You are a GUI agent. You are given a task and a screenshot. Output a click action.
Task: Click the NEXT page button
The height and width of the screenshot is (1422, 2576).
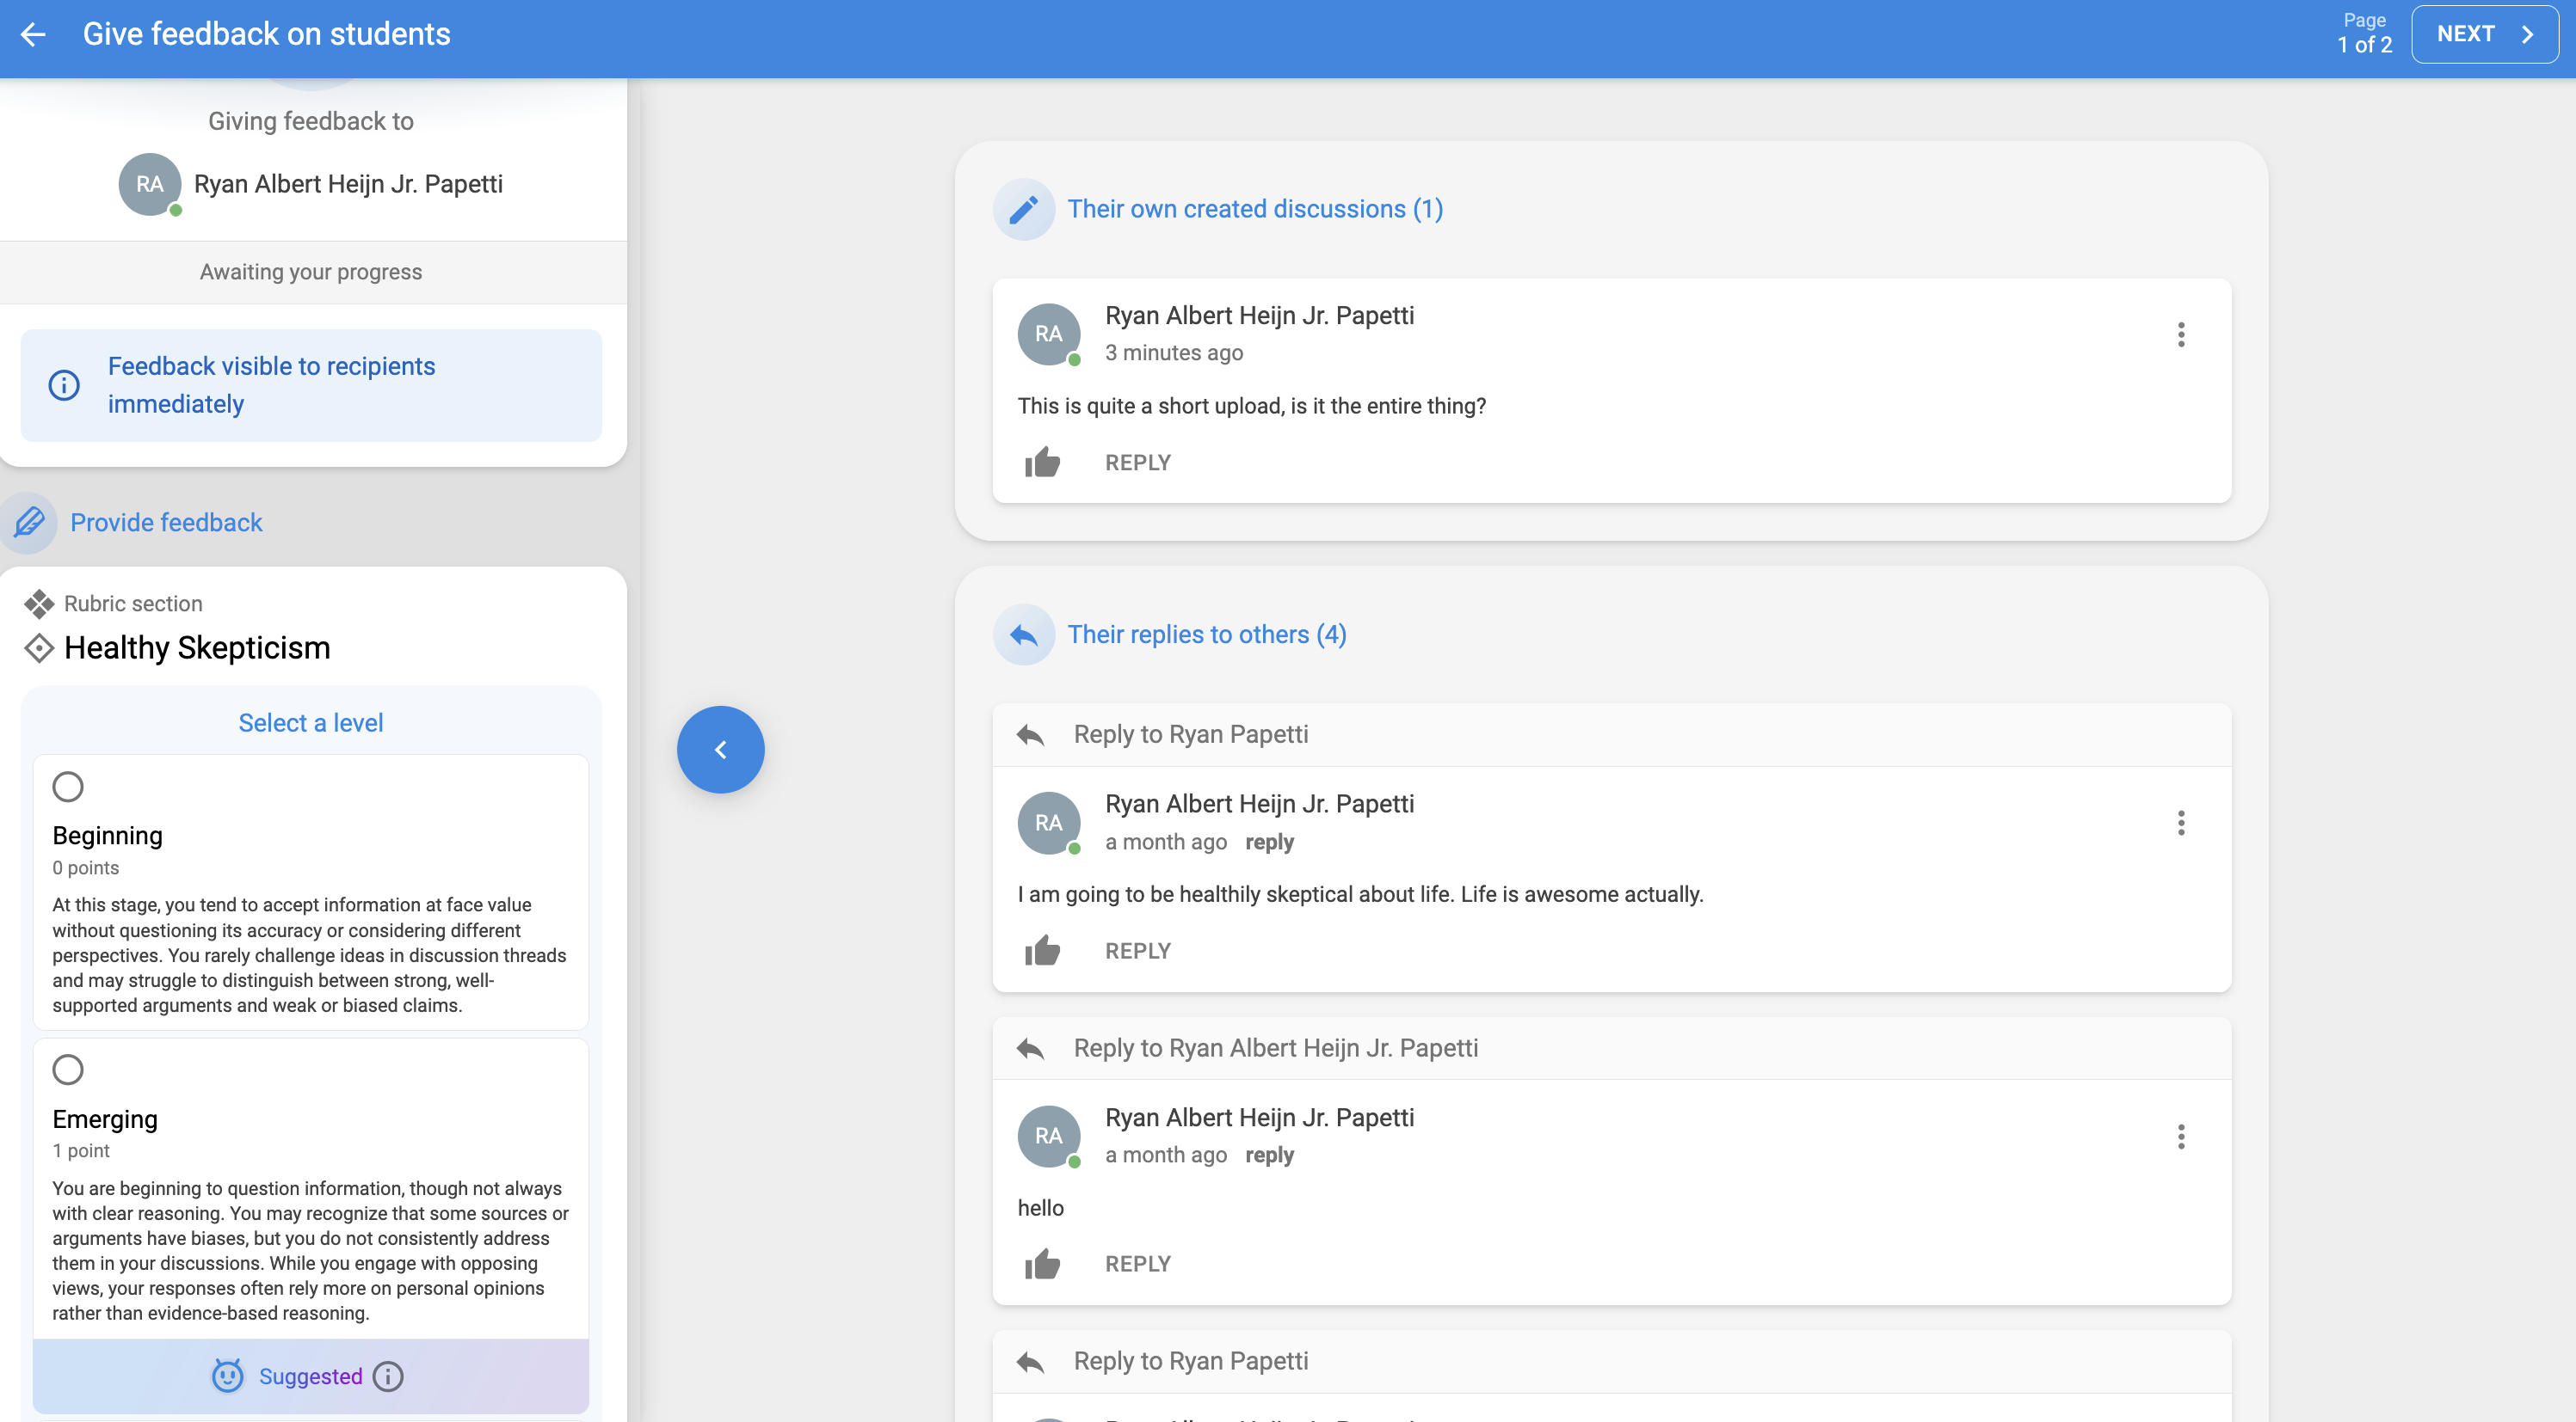2484,34
